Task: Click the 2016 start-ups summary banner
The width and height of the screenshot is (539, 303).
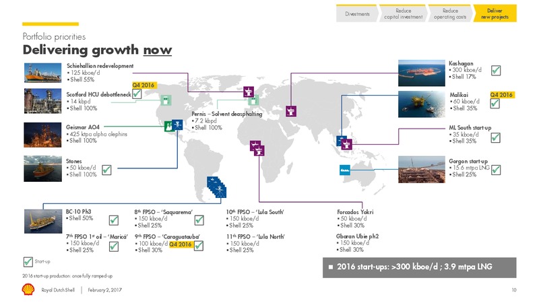Action: coord(419,267)
